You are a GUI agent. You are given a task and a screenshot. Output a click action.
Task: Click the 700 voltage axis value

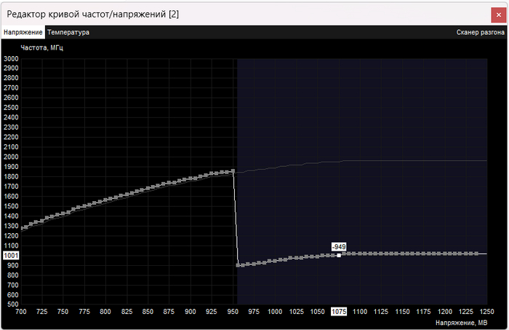coord(21,312)
